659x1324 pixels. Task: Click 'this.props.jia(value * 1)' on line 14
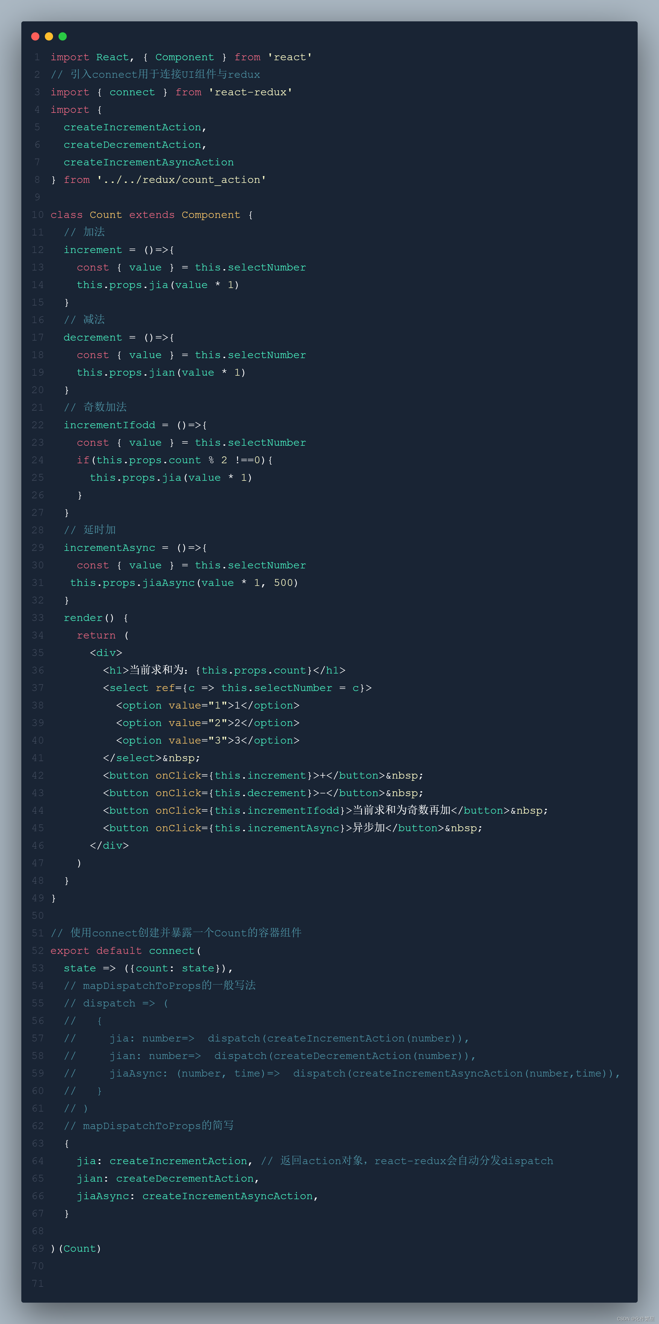(158, 285)
